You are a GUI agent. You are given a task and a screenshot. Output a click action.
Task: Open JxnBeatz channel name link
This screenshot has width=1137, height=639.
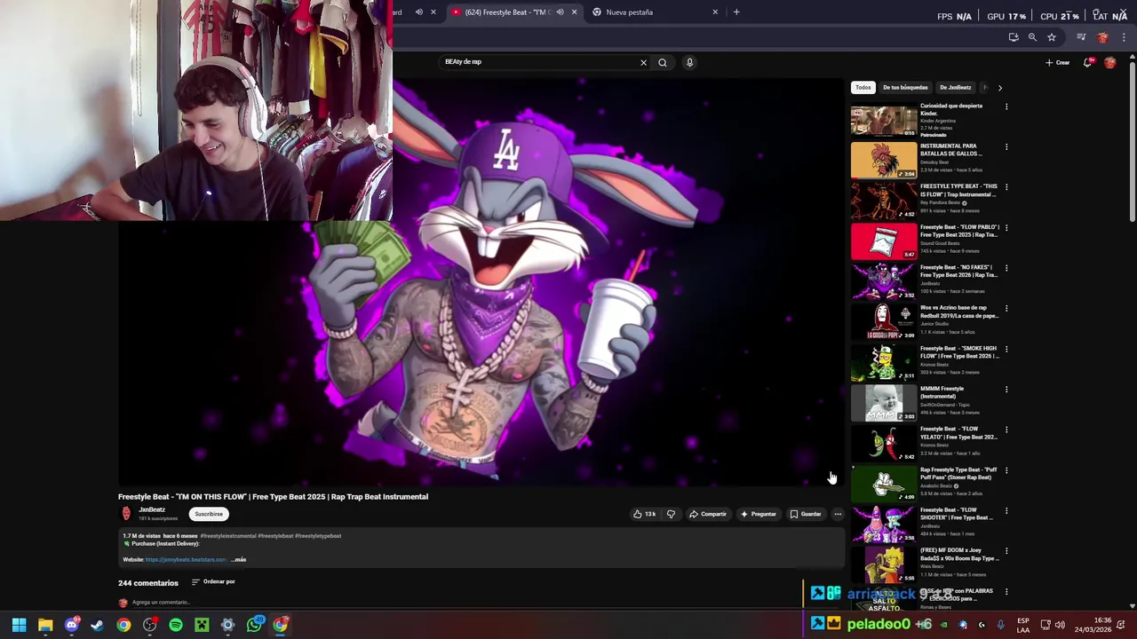click(152, 509)
